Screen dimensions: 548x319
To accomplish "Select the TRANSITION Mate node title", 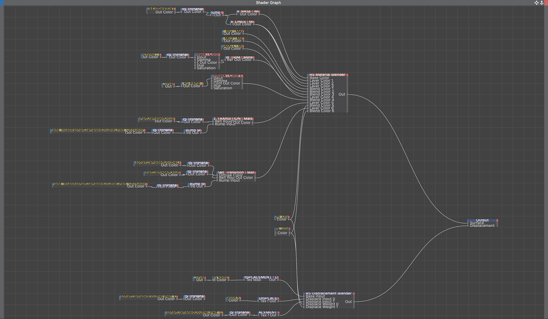I will [x=233, y=119].
